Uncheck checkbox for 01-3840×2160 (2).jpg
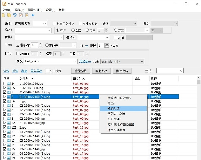The image size is (201, 160). (x=5, y=92)
